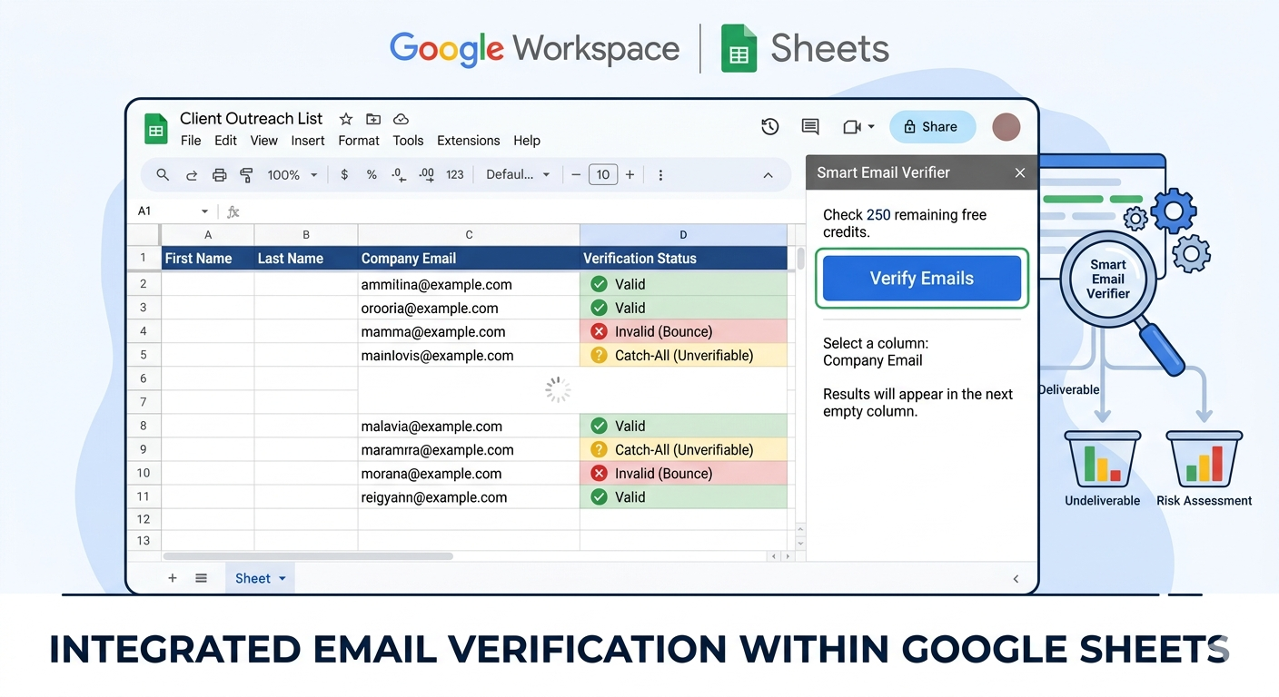Click cell reigyann@example.com
This screenshot has height=697, width=1279.
[x=469, y=496]
